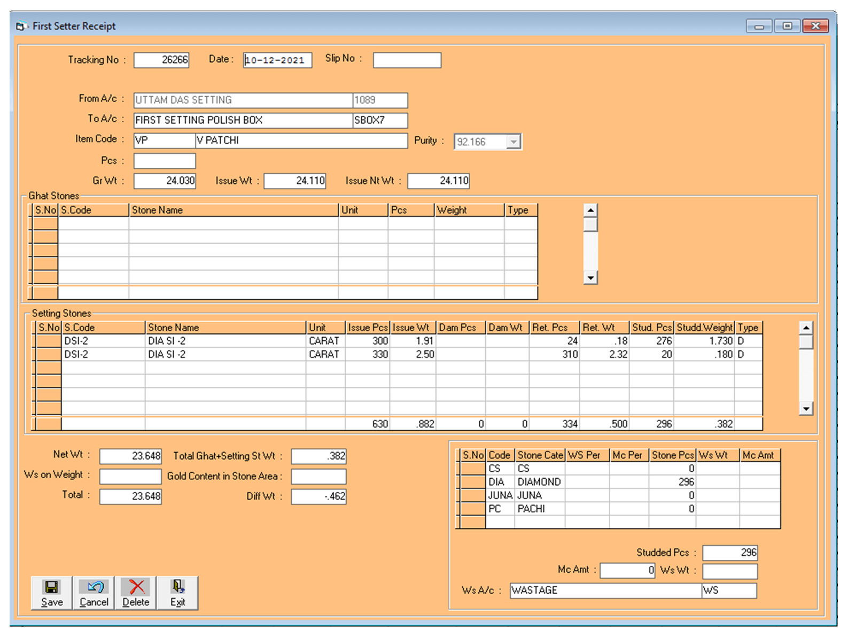The width and height of the screenshot is (848, 639).
Task: Click the Net Wt field 23.648
Action: (130, 456)
